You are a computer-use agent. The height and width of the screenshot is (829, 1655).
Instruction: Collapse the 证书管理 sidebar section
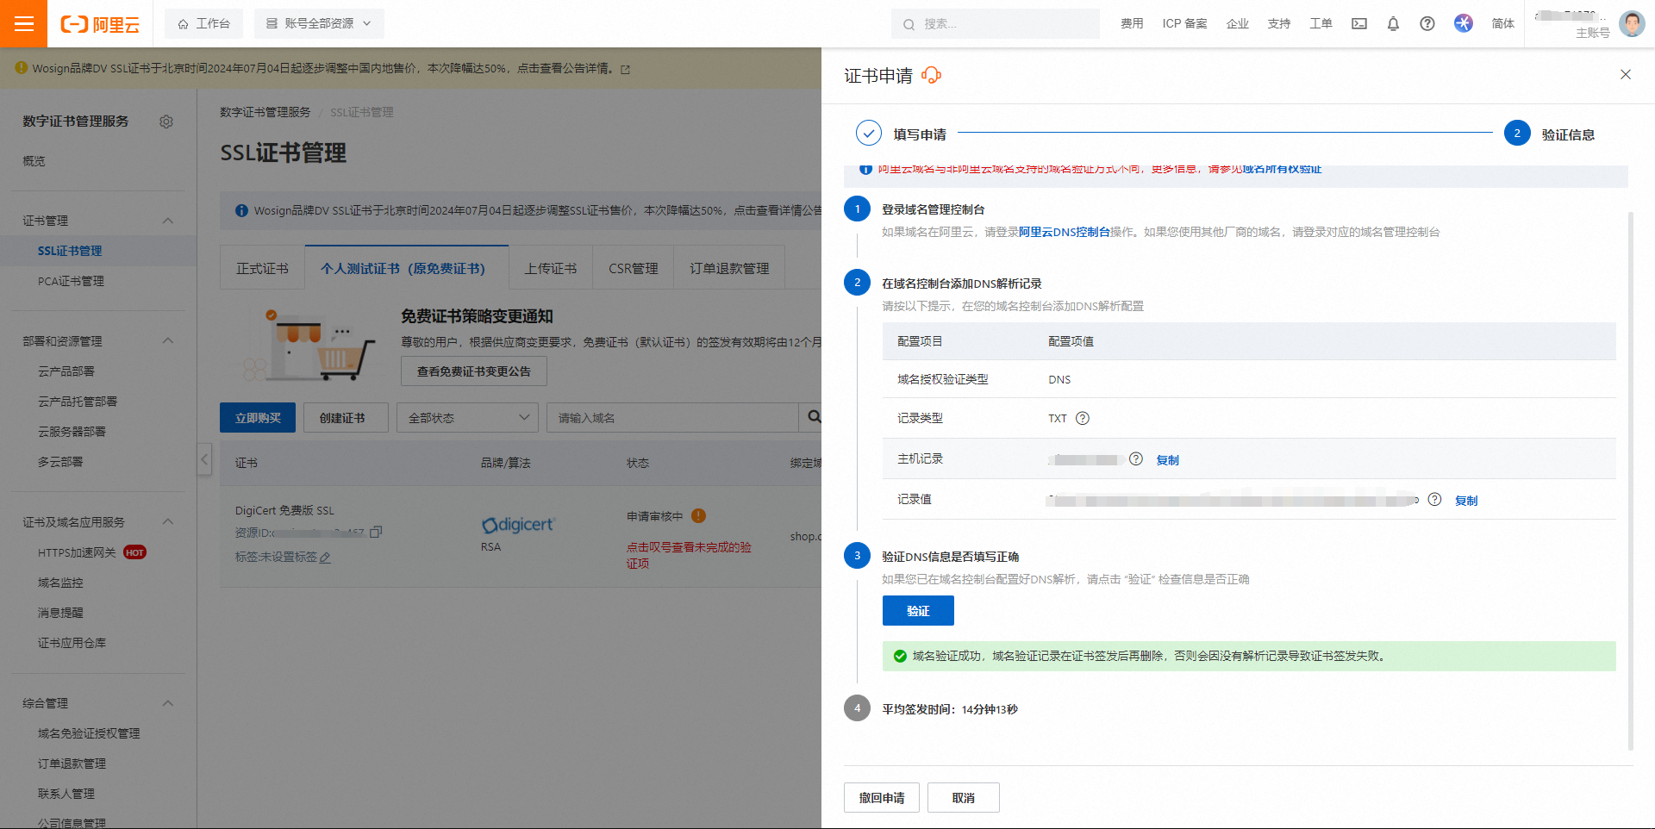168,221
